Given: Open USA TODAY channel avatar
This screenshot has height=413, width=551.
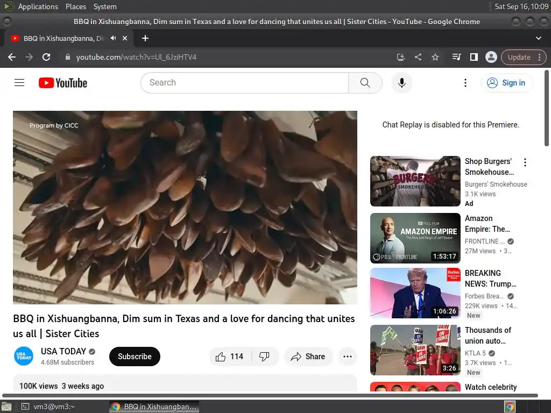Looking at the screenshot, I should [x=24, y=356].
